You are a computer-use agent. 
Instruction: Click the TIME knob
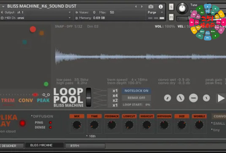(x=94, y=125)
